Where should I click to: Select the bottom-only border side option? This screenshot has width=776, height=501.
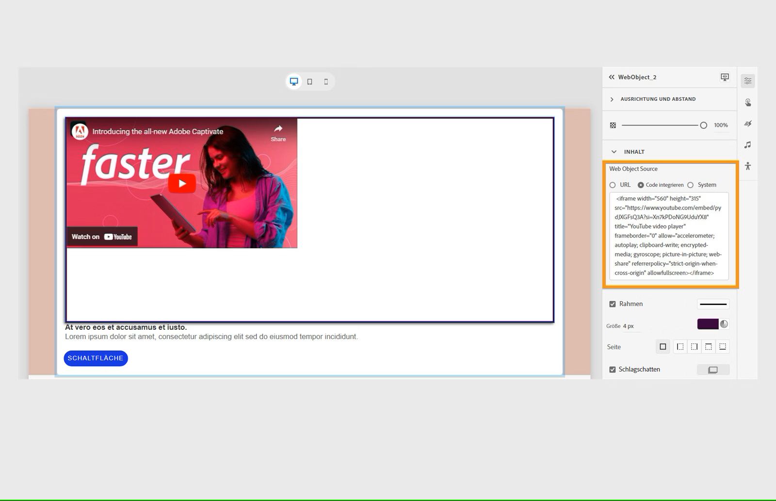(x=723, y=346)
